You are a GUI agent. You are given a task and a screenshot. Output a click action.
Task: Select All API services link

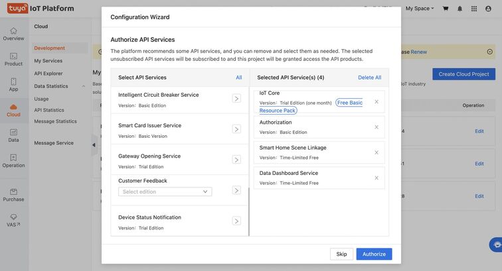(x=238, y=78)
